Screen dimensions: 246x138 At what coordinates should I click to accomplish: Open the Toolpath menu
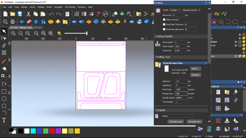coord(58,7)
